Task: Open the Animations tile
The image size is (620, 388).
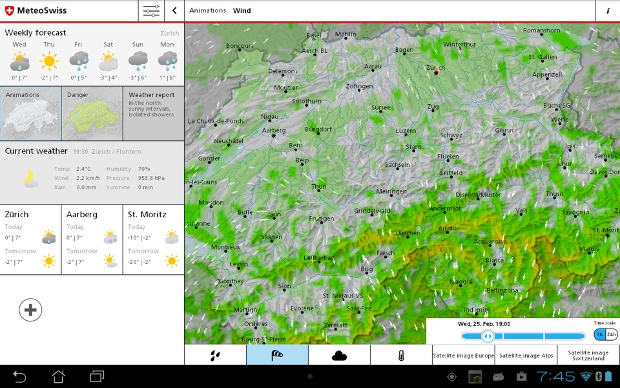Action: (x=30, y=114)
